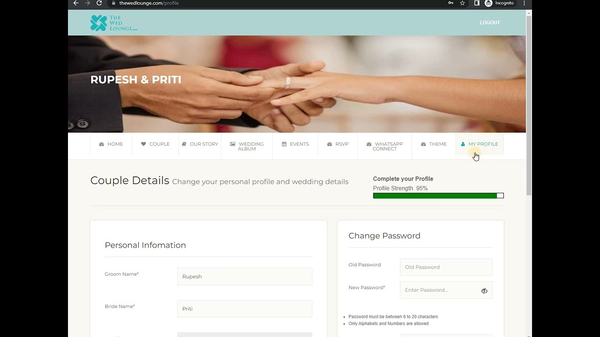The height and width of the screenshot is (337, 600).
Task: Go to the Events tab
Action: coord(295,144)
